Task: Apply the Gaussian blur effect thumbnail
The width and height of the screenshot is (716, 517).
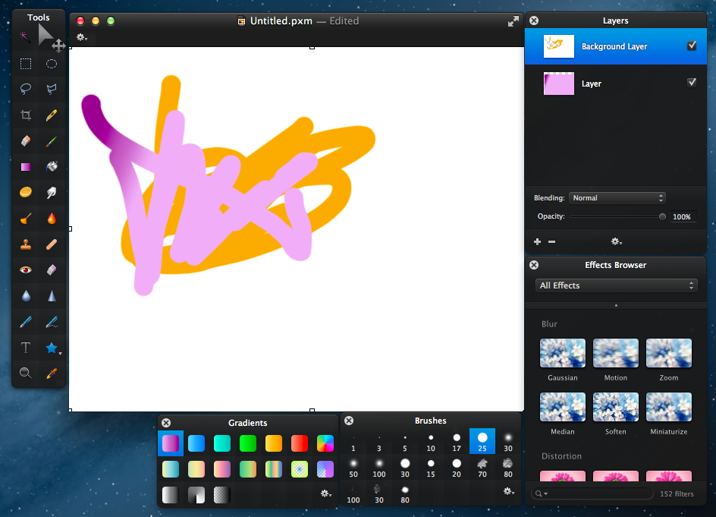Action: (x=562, y=355)
